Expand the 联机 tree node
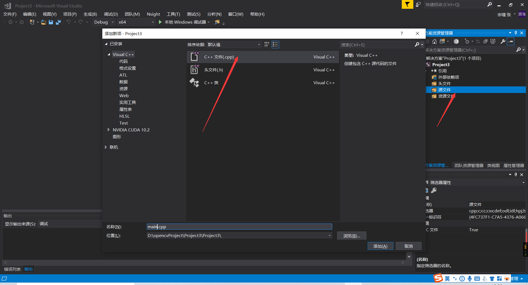Viewport: 528px width, 285px height. pos(106,147)
